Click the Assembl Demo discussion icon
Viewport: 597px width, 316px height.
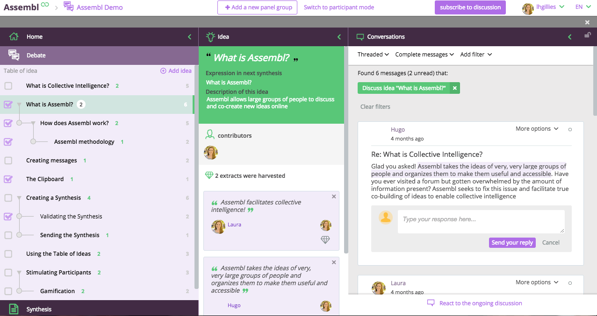pos(68,7)
